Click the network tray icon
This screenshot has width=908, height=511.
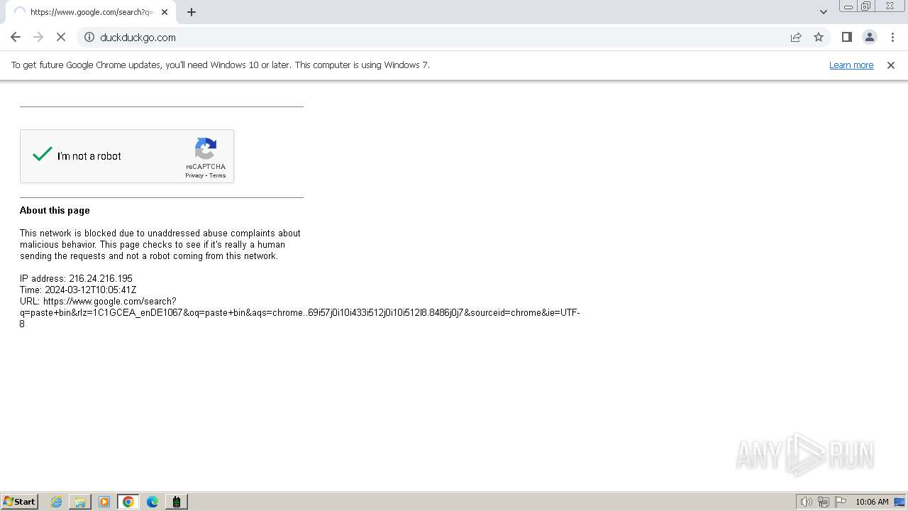click(x=824, y=502)
